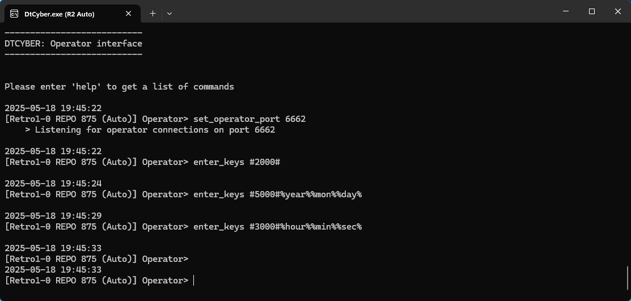
Task: Close the DtCyber.exe (R2 Auto) tab
Action: (129, 14)
